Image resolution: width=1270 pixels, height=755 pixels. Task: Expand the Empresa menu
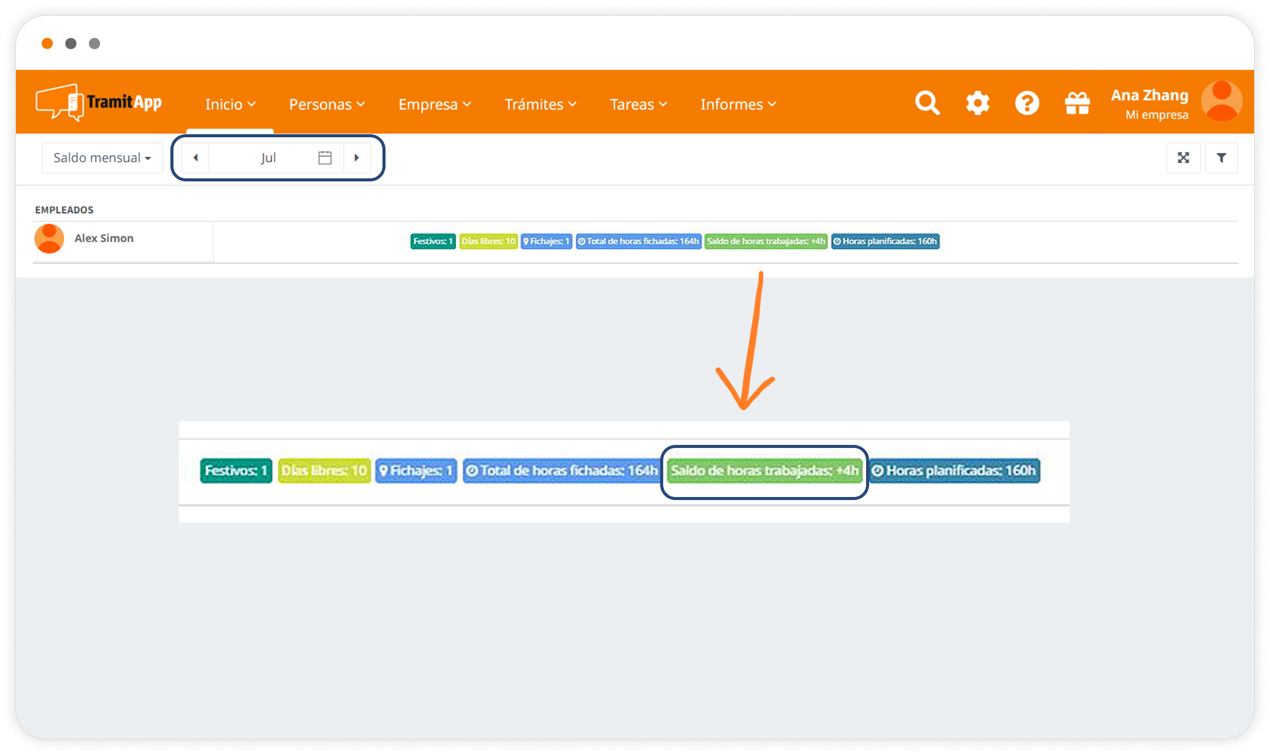click(x=435, y=105)
